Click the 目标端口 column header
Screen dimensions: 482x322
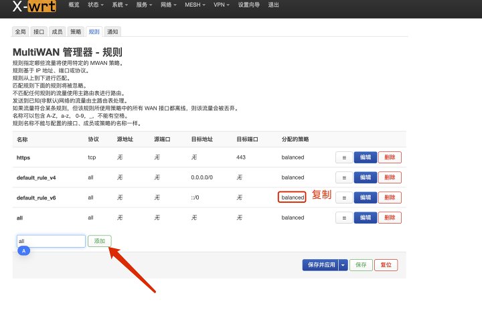[x=247, y=139]
